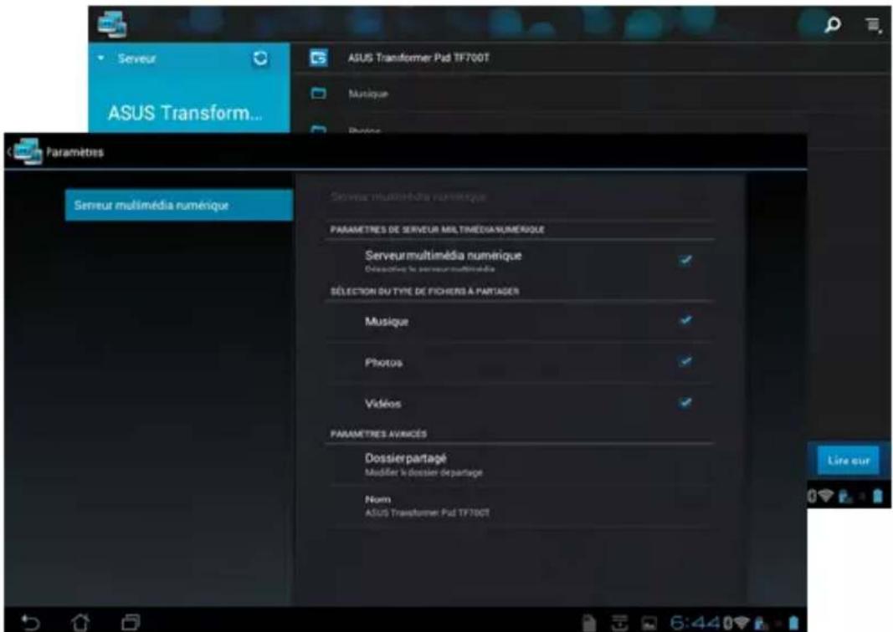The height and width of the screenshot is (632, 893).
Task: Tap the file notification icon in the status bar
Action: click(x=589, y=624)
